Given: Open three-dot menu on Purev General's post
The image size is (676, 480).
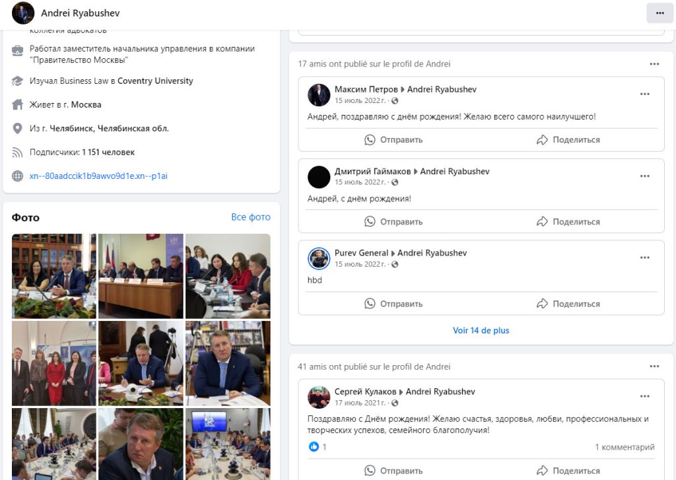Looking at the screenshot, I should [645, 257].
